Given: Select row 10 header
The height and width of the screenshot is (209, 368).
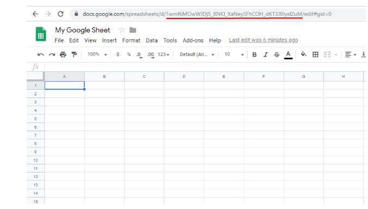Looking at the screenshot, I should 35,160.
